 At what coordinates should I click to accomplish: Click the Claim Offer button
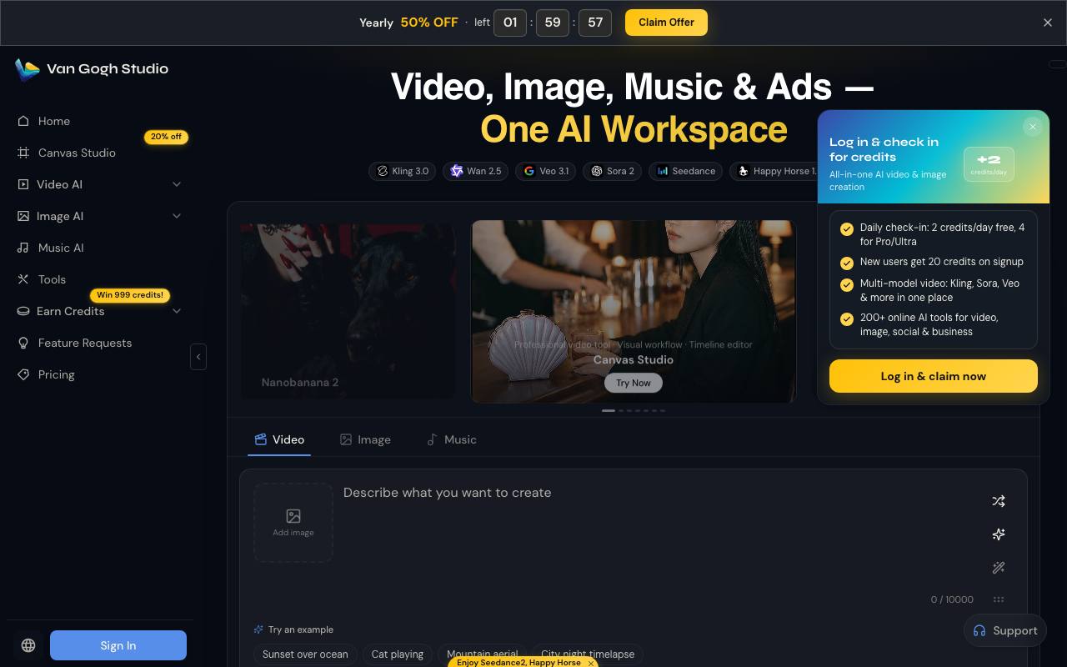pyautogui.click(x=666, y=23)
